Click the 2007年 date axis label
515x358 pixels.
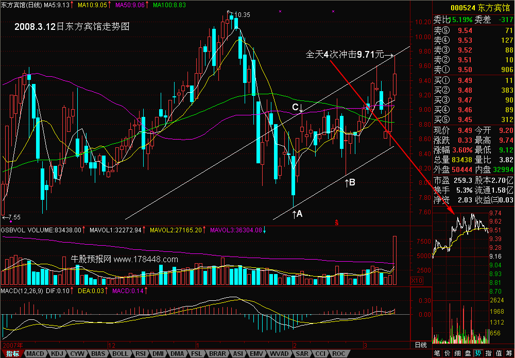pos(13,345)
